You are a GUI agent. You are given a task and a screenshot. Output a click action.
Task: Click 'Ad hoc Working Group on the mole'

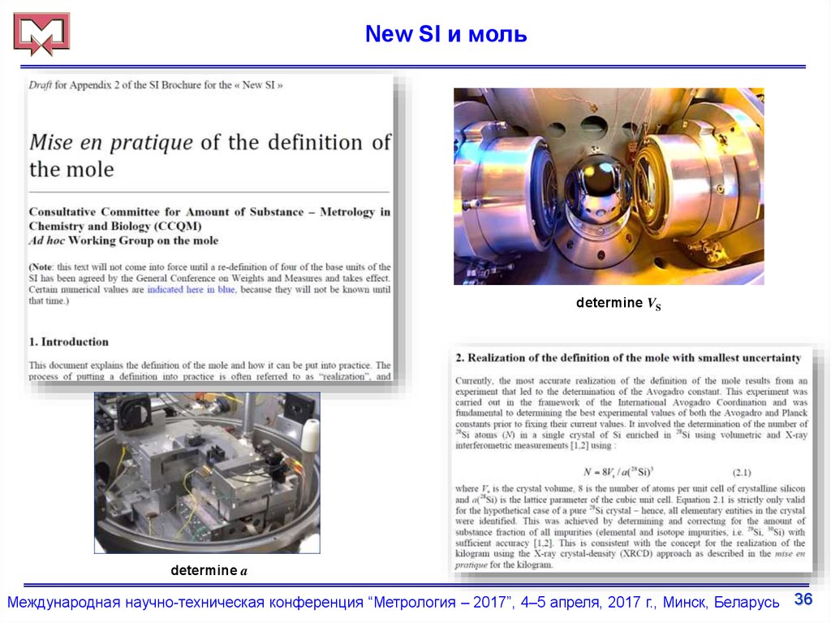pos(123,240)
